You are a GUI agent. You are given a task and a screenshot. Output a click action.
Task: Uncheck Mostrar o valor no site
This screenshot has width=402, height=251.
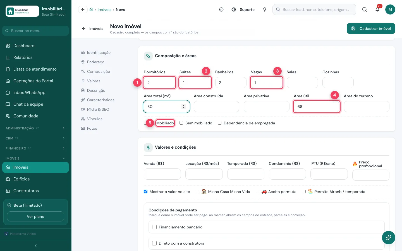click(x=146, y=192)
